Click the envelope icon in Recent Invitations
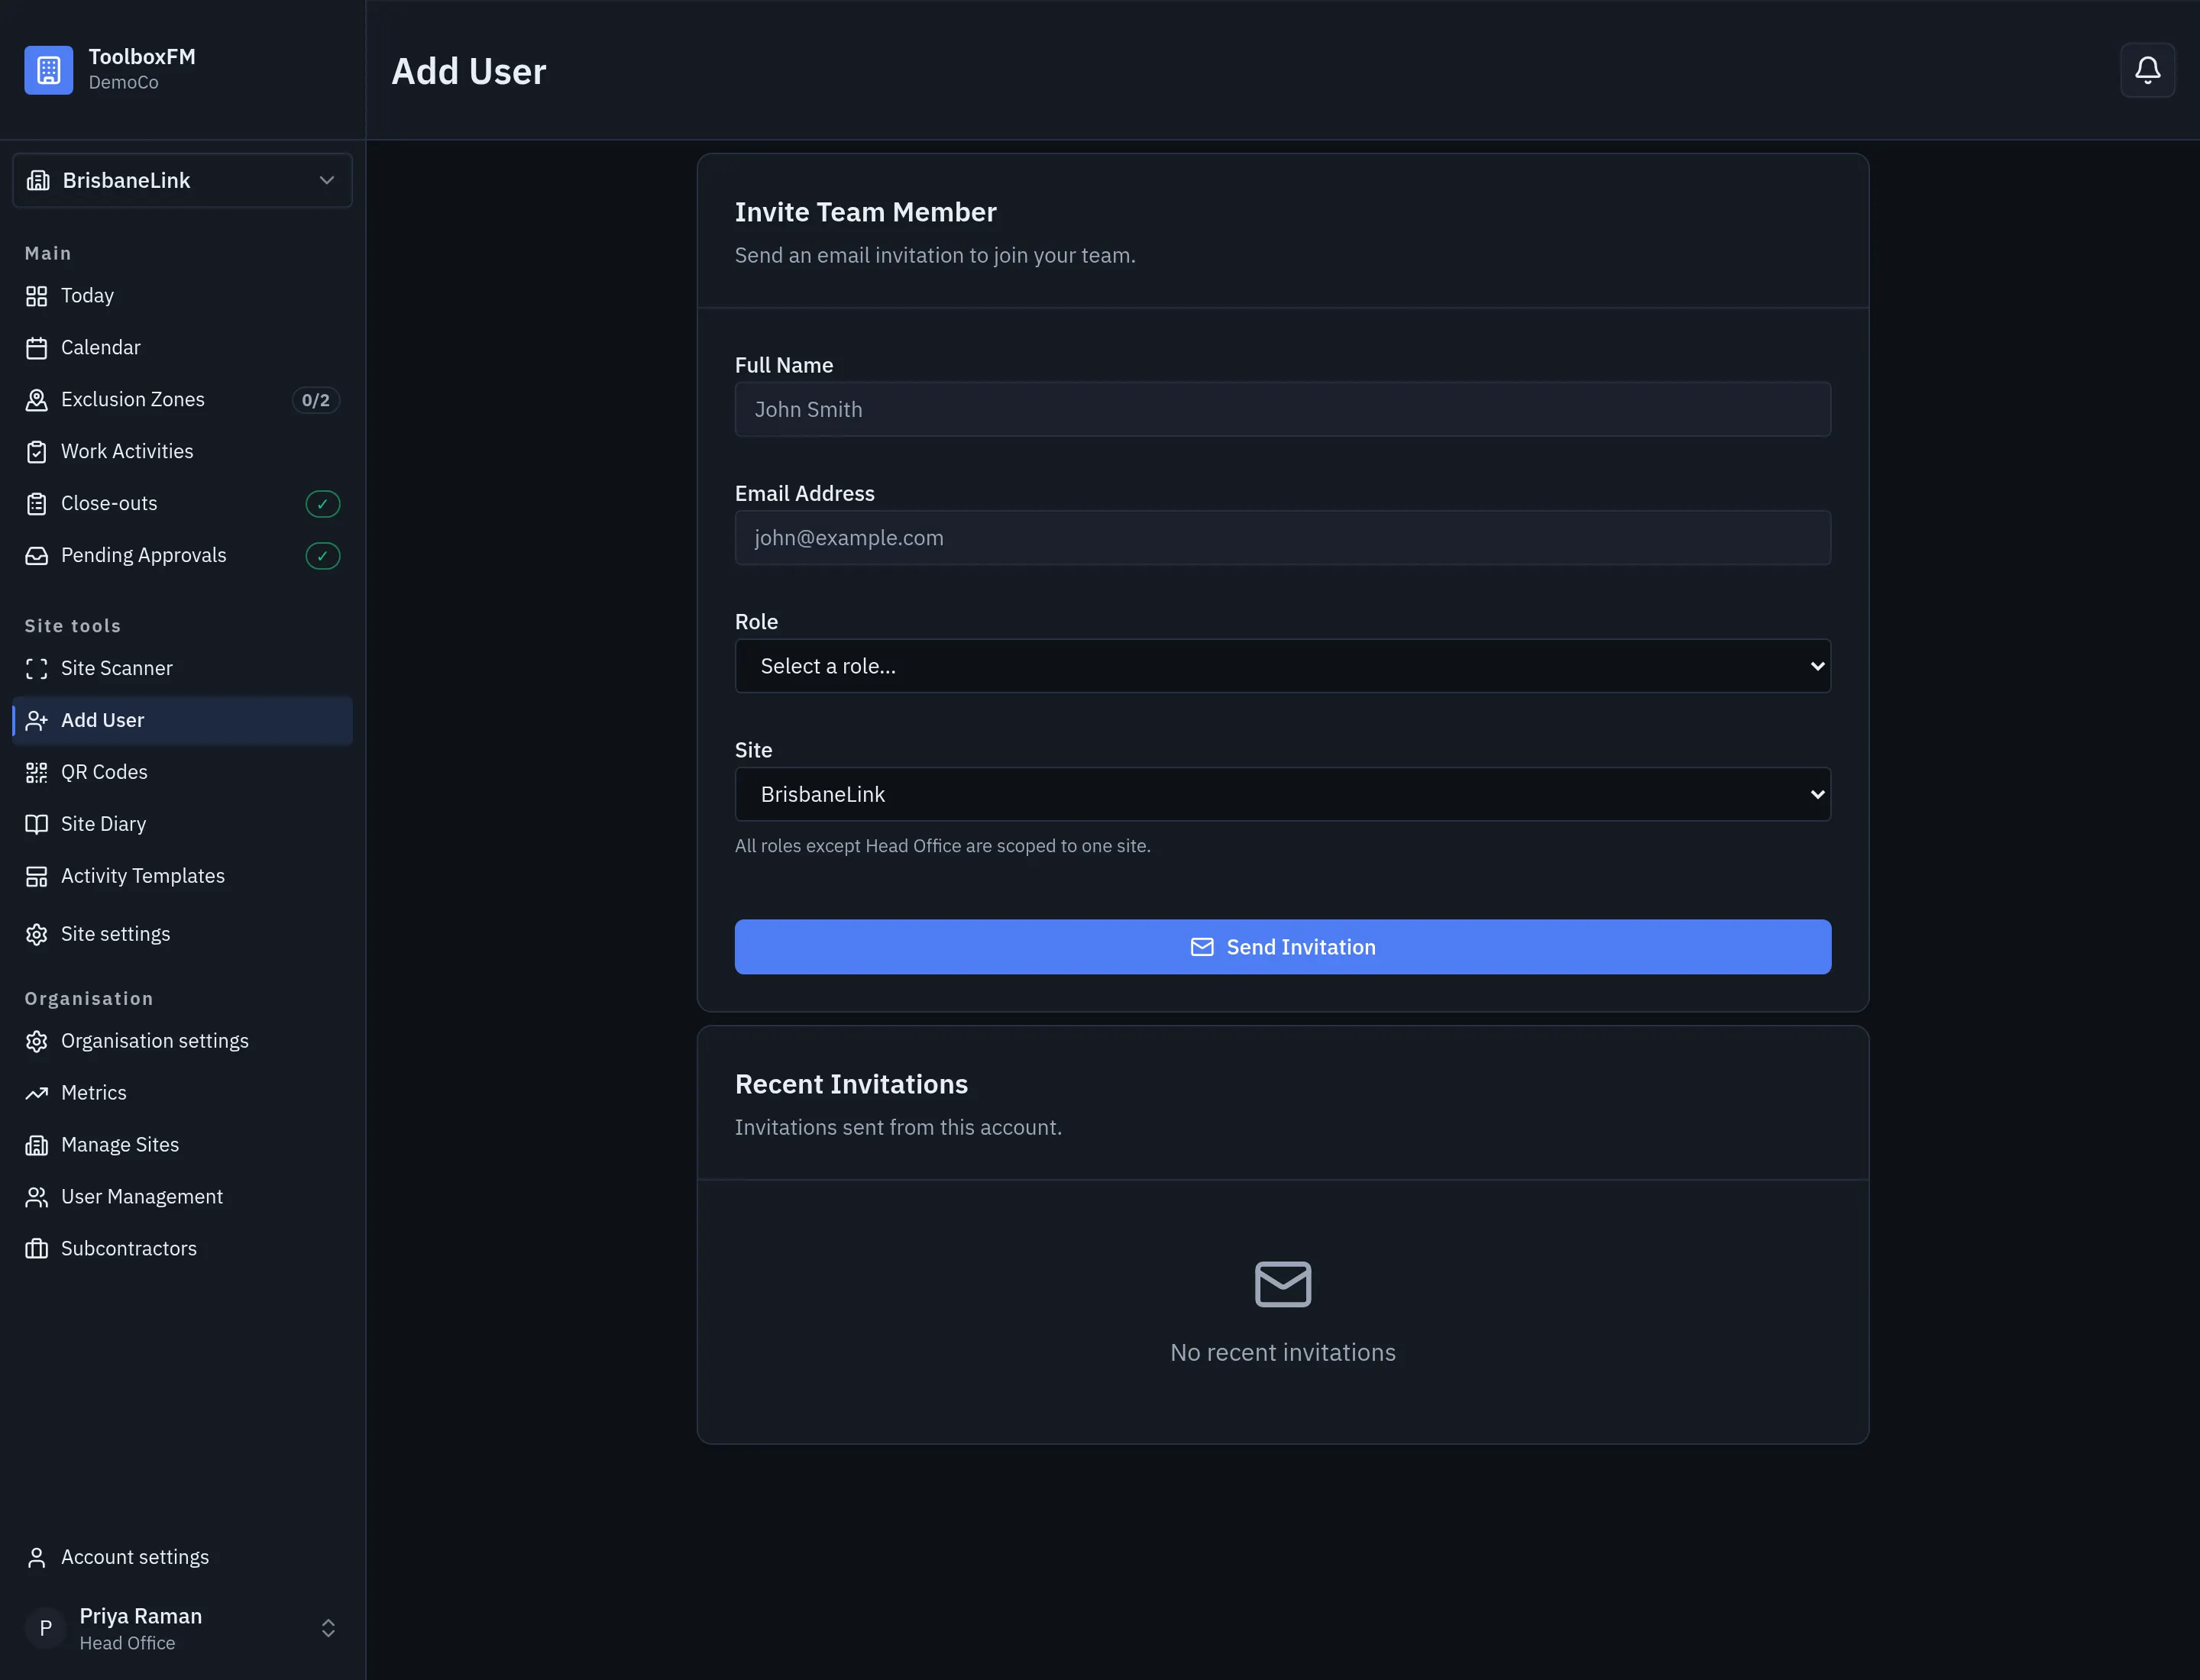Image resolution: width=2200 pixels, height=1680 pixels. pyautogui.click(x=1283, y=1285)
